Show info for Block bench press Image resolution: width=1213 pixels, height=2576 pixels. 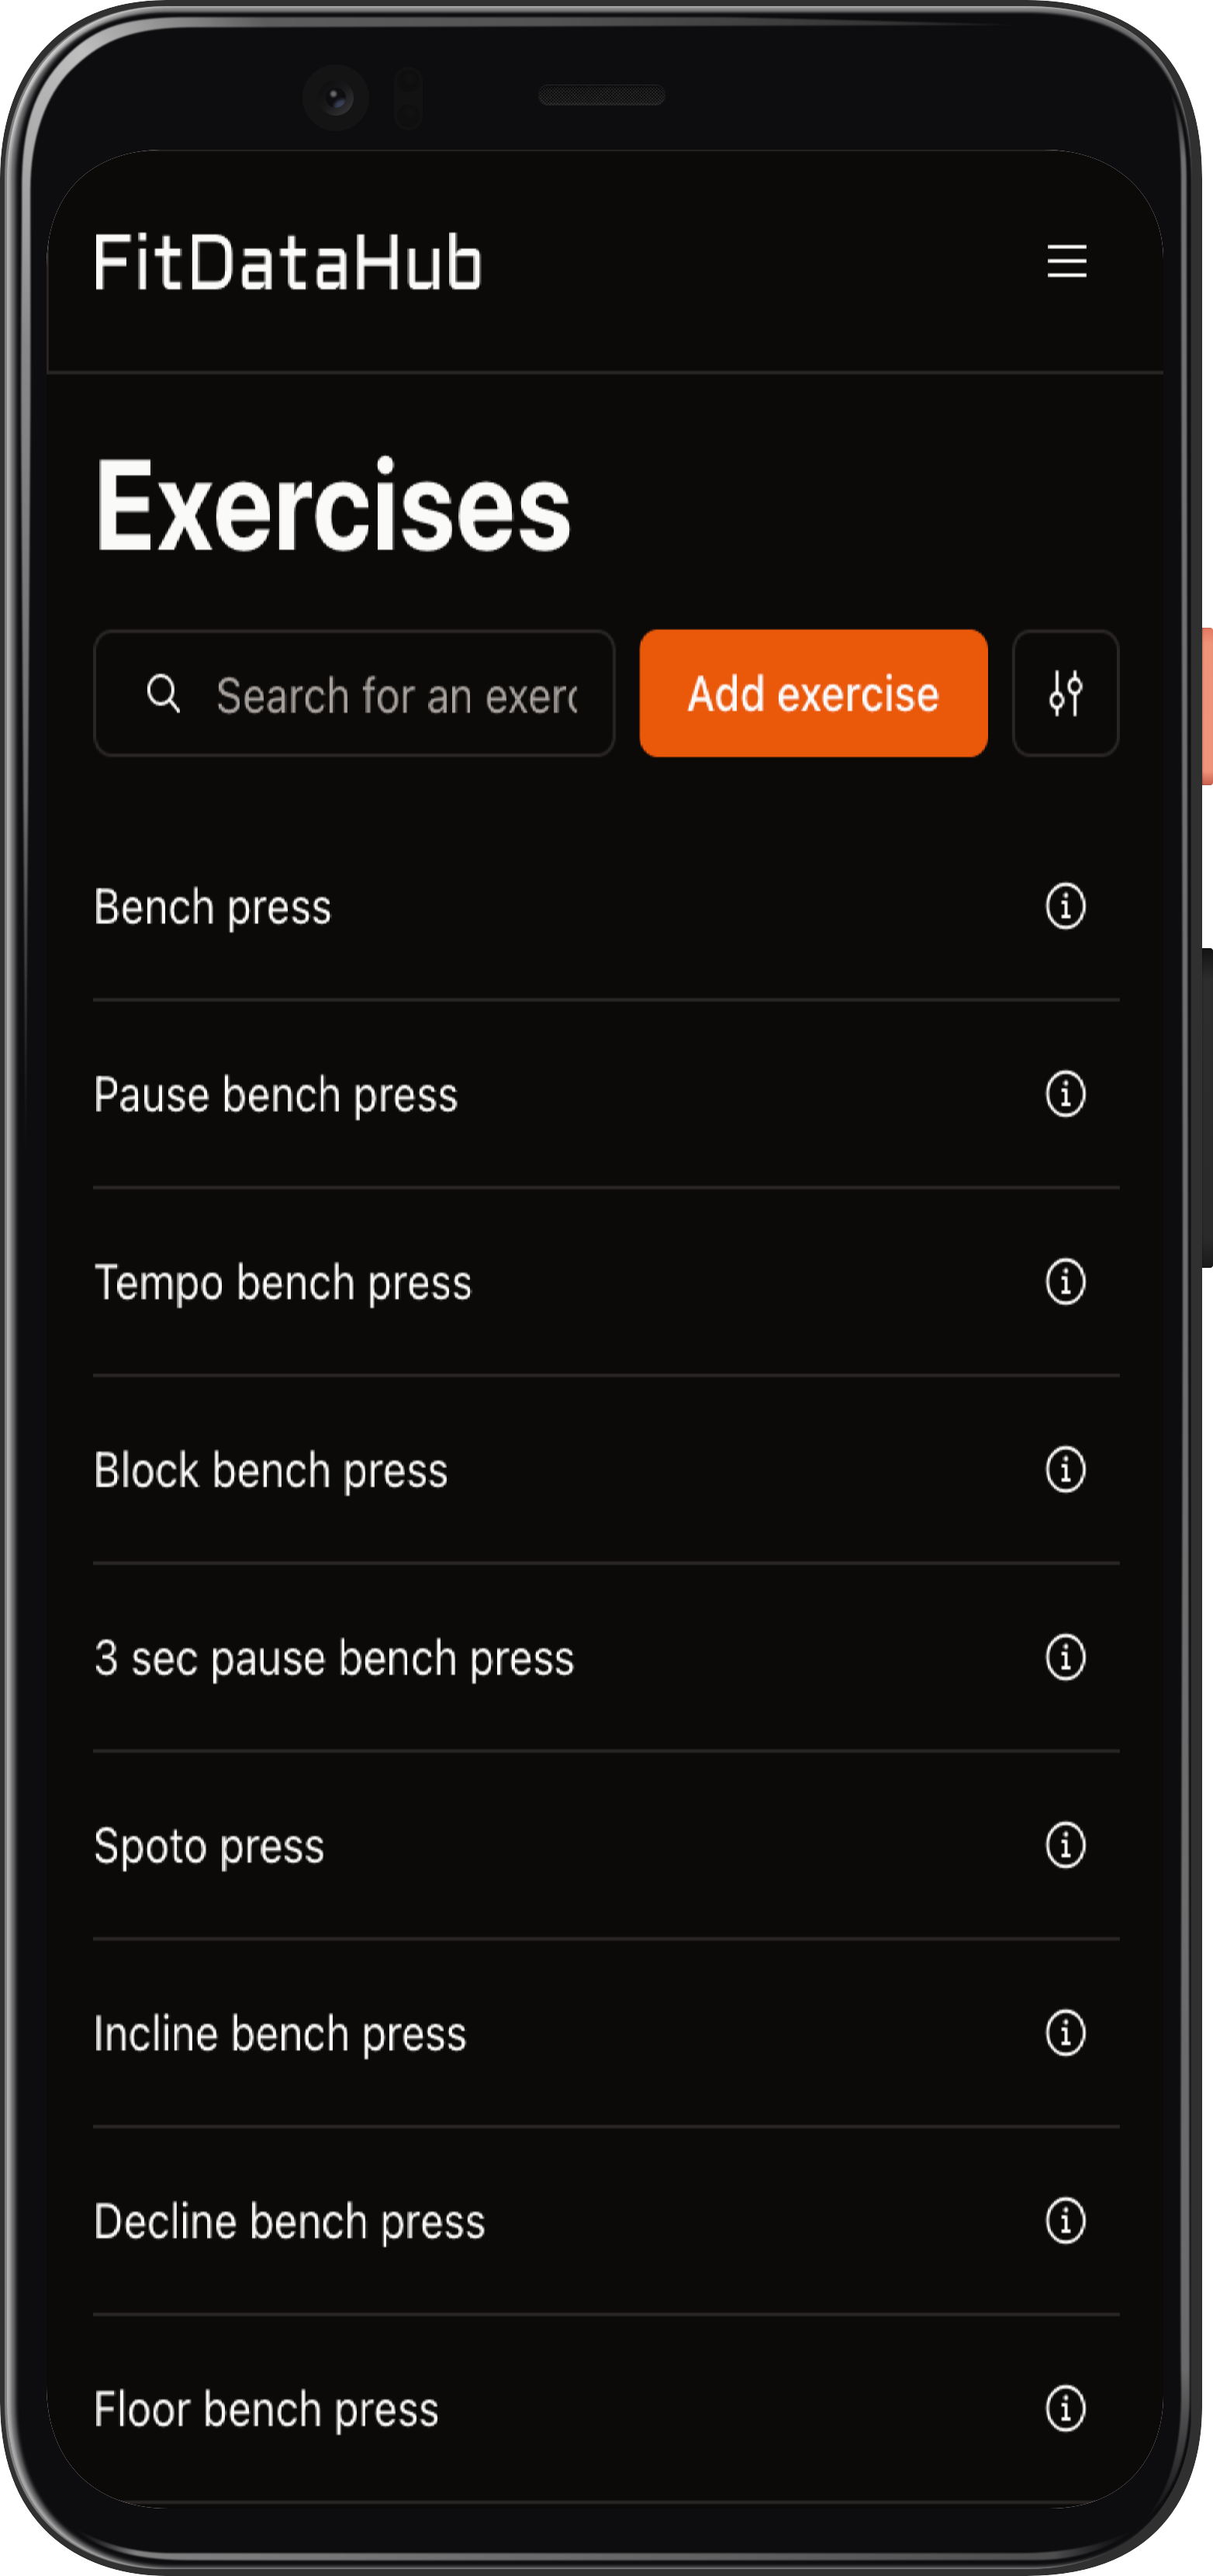point(1065,1470)
